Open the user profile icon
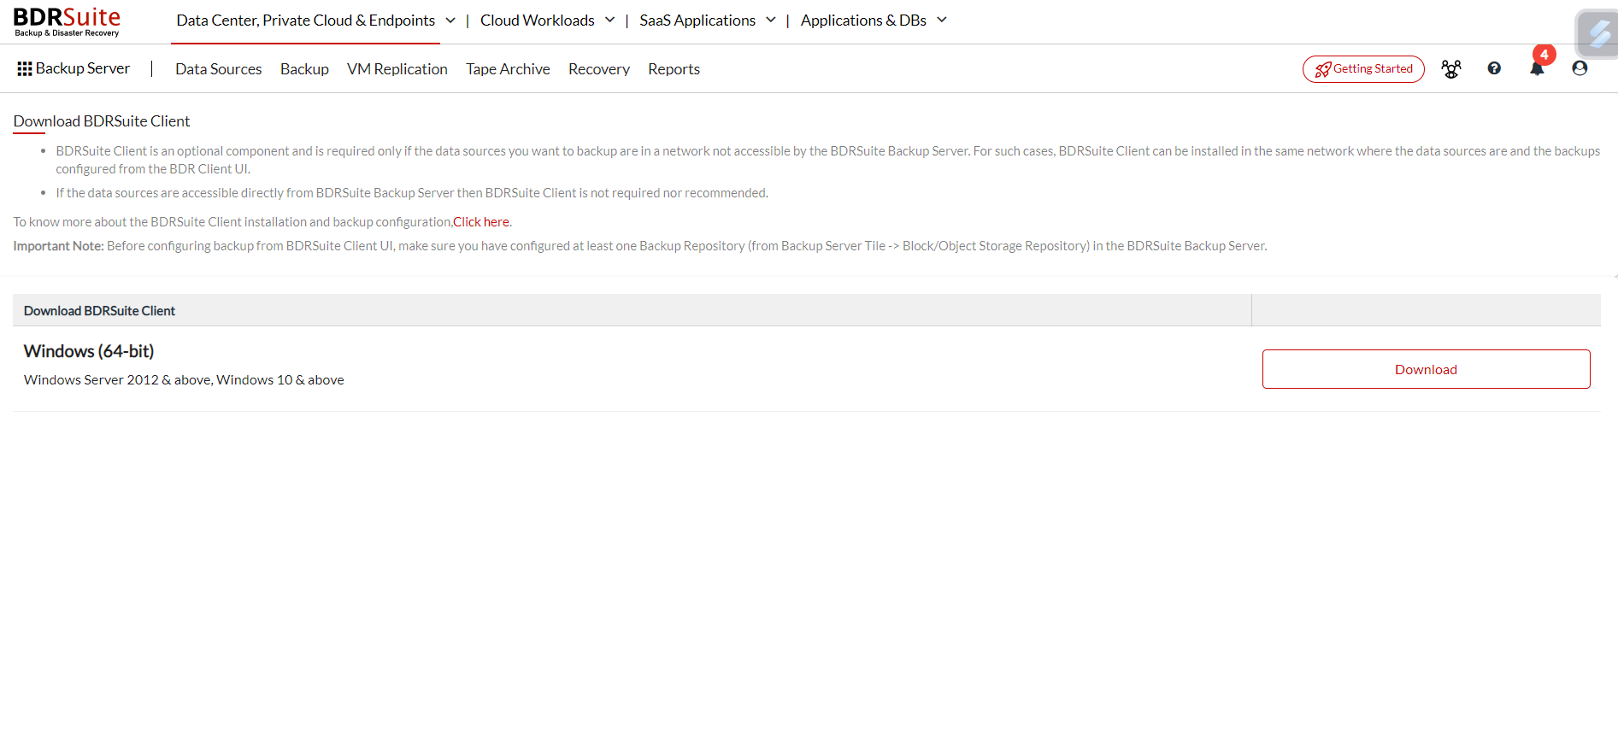Screen dimensions: 1618x745 pyautogui.click(x=1580, y=68)
